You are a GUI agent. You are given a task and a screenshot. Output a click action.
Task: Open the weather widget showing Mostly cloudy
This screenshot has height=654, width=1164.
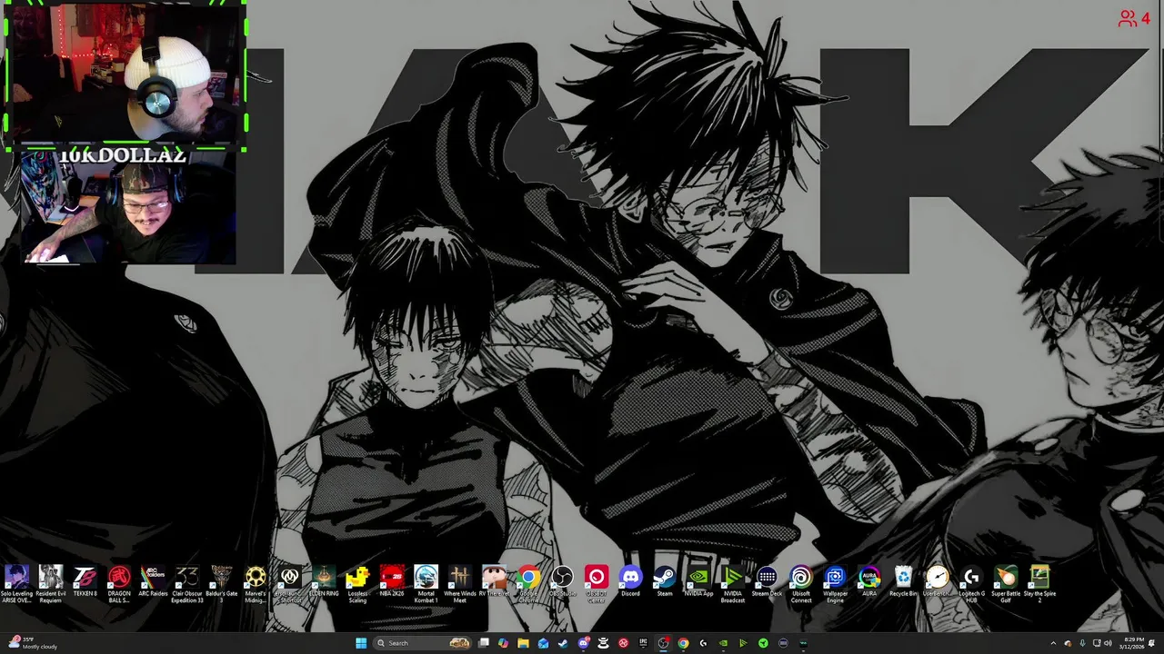click(x=32, y=643)
